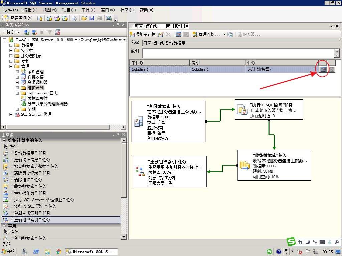Screen dimensions: 342x256
Task: Open the main toolbar options dropdown arrow
Action: point(116,19)
